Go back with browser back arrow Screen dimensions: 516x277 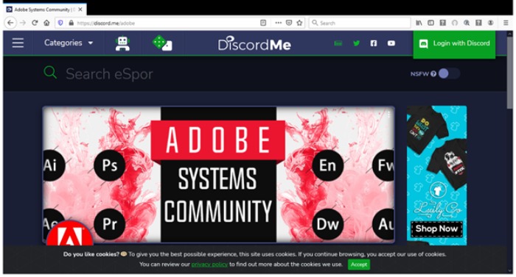point(10,23)
